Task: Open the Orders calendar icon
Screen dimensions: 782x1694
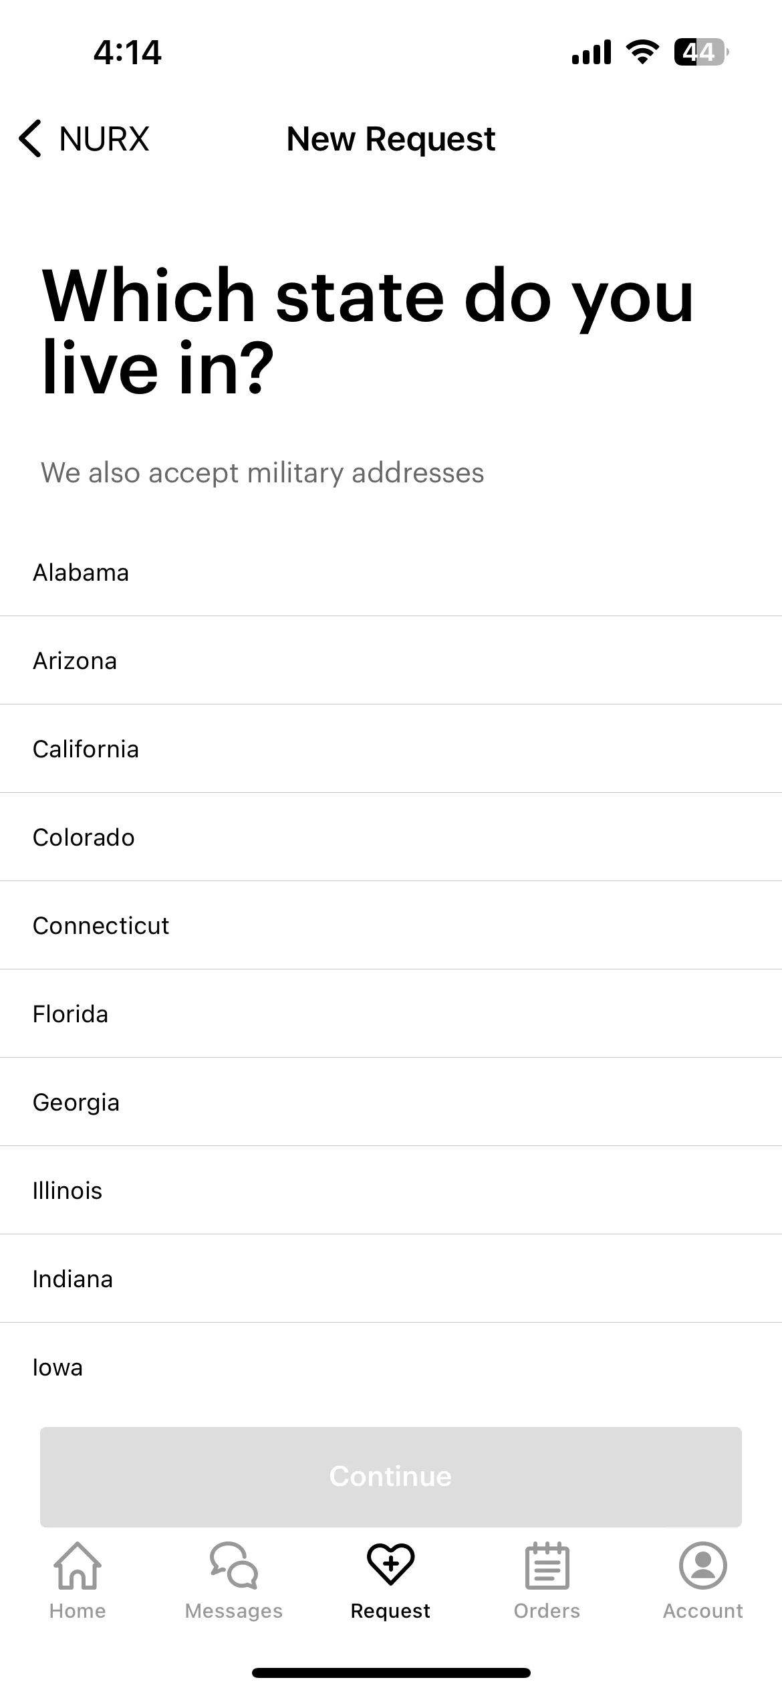Action: point(547,1566)
